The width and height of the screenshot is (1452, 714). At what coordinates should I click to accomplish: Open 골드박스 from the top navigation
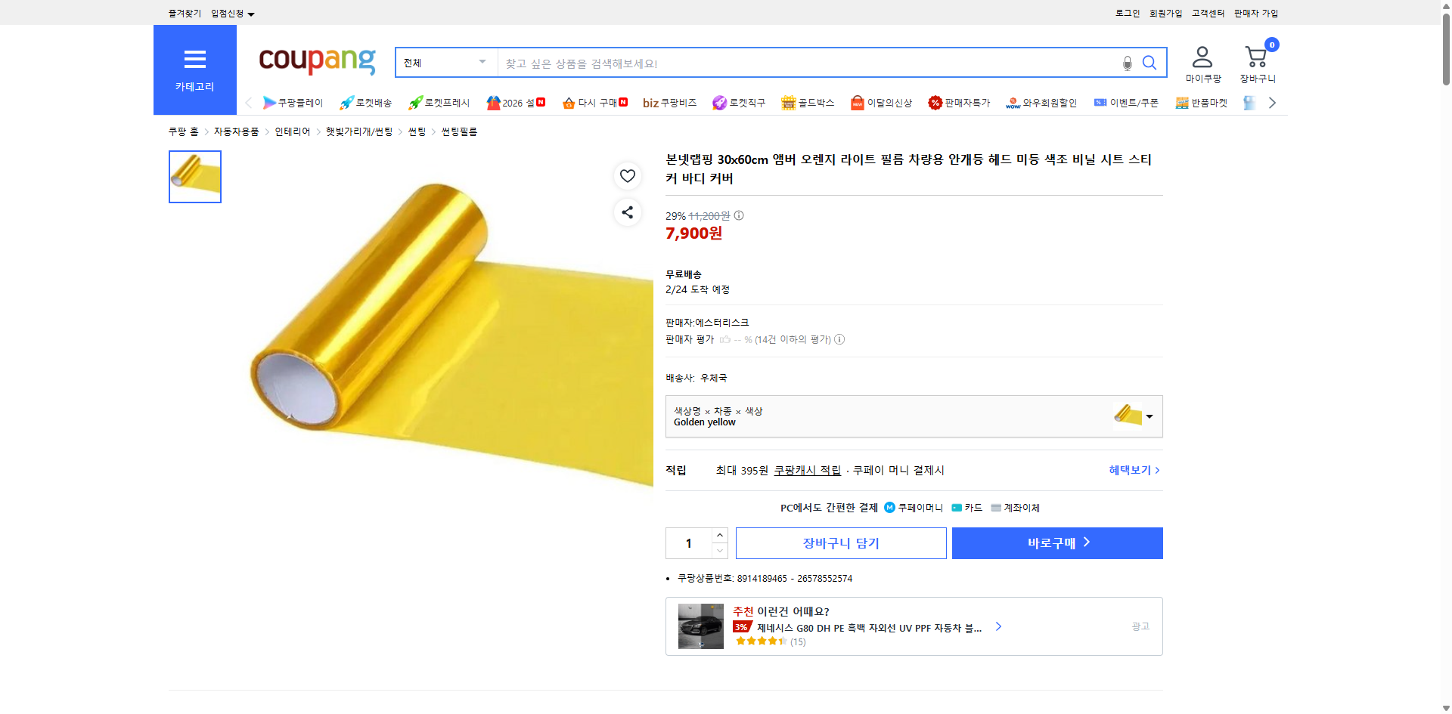tap(808, 103)
